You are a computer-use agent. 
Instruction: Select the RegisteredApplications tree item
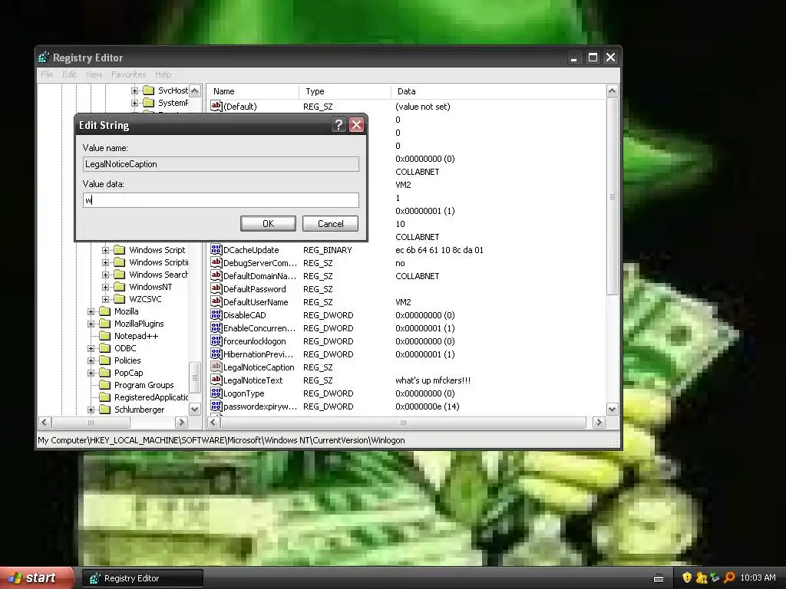pyautogui.click(x=151, y=397)
